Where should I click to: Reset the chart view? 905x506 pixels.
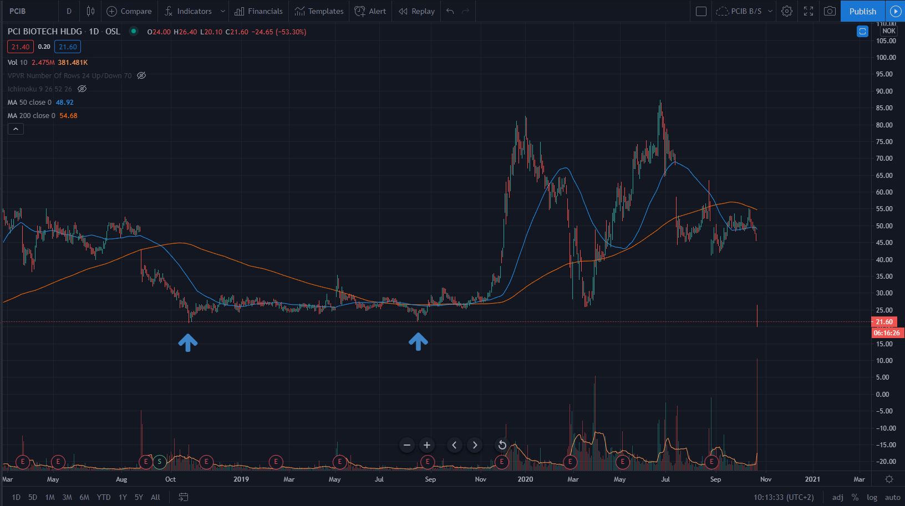pyautogui.click(x=502, y=445)
